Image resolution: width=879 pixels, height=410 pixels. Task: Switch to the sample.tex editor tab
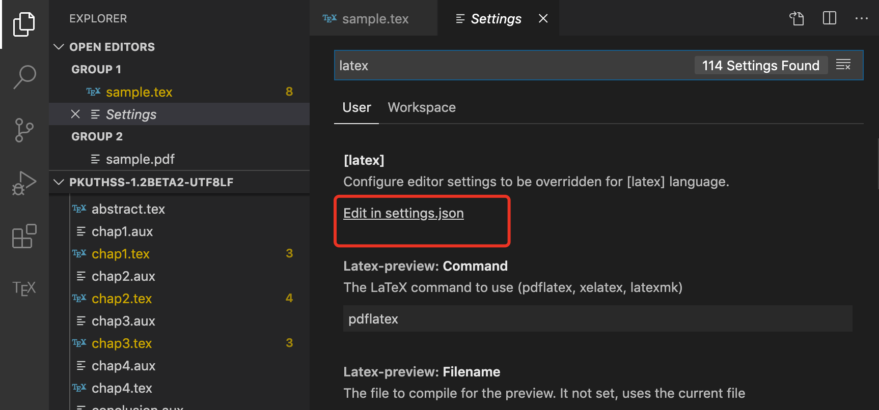click(375, 19)
